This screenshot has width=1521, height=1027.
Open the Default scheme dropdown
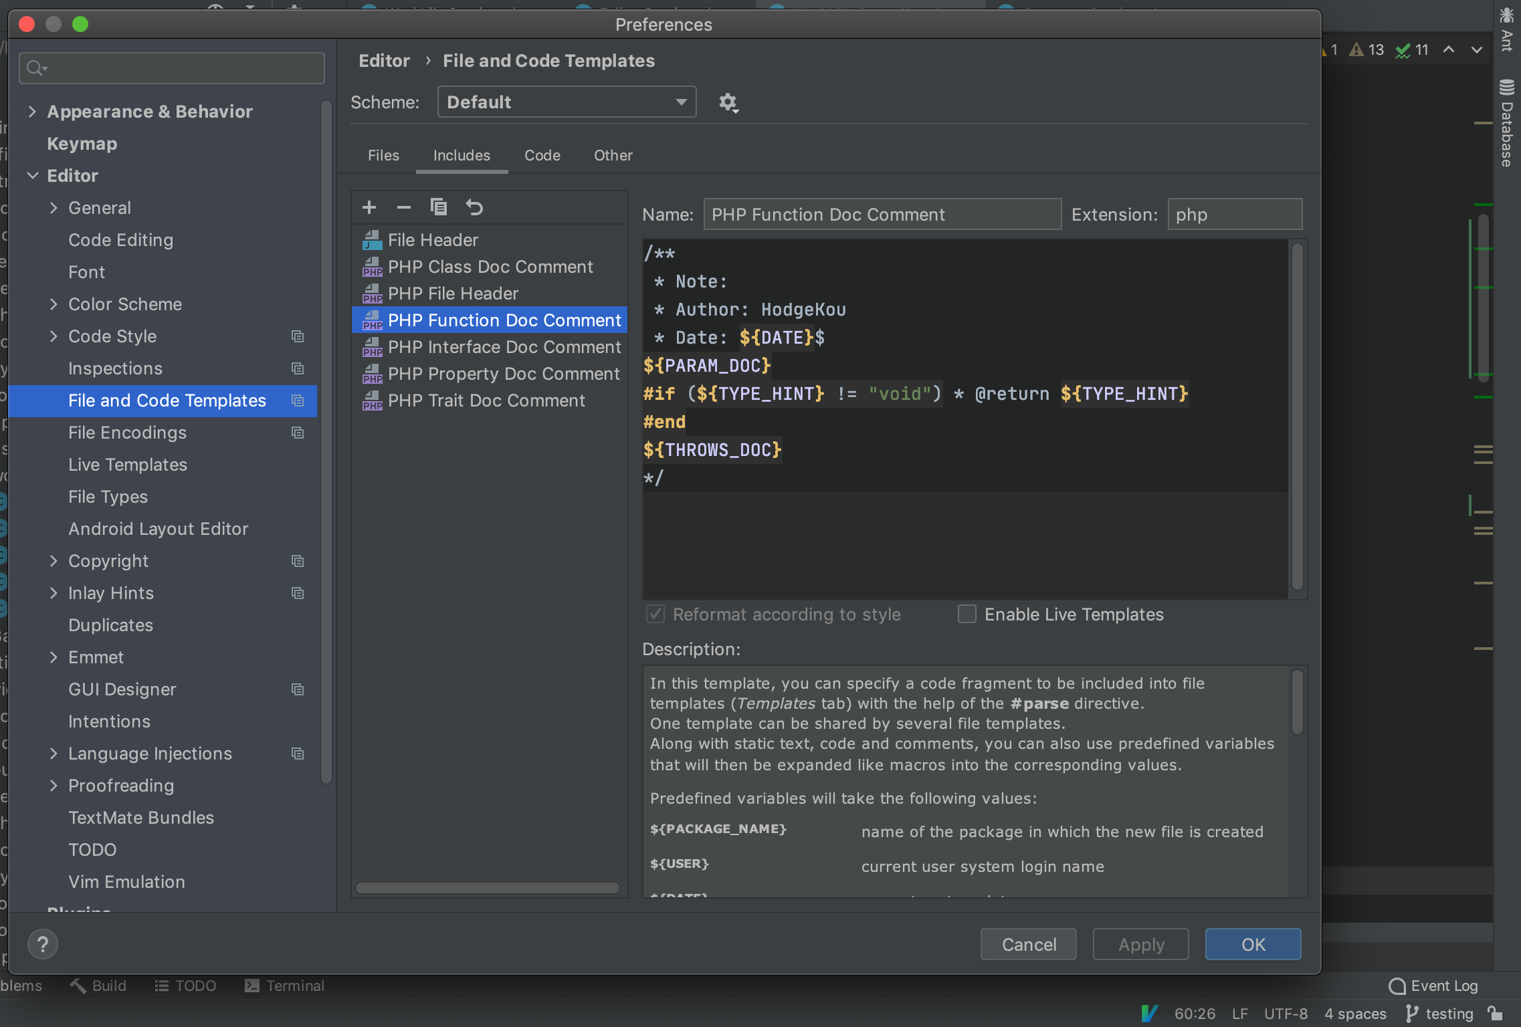point(565,101)
